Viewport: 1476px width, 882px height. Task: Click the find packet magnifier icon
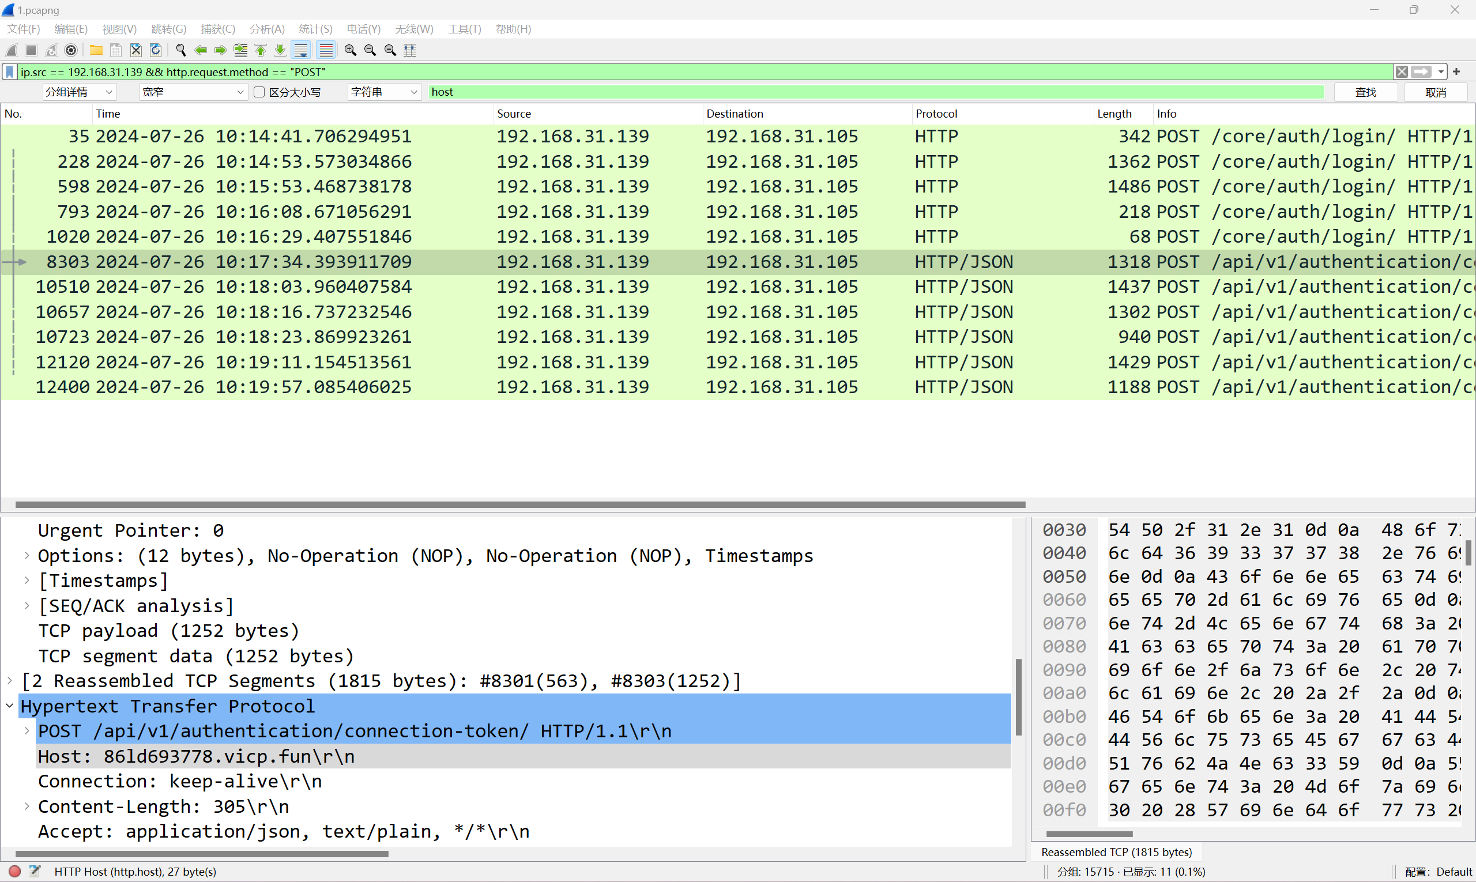pyautogui.click(x=180, y=50)
